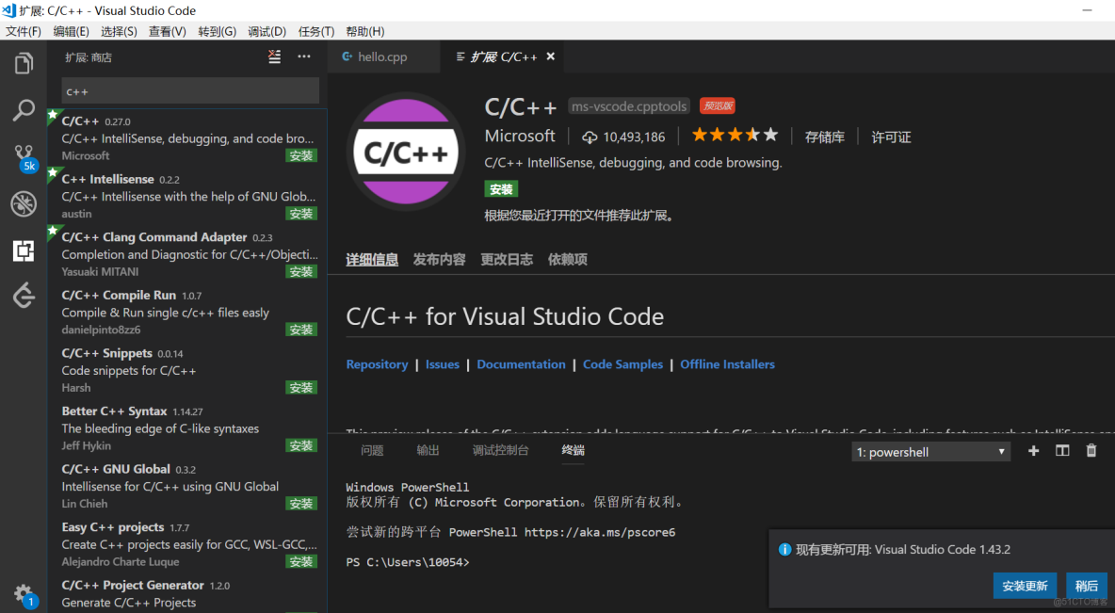Open the Search icon in the activity bar
The width and height of the screenshot is (1115, 613).
click(x=23, y=110)
